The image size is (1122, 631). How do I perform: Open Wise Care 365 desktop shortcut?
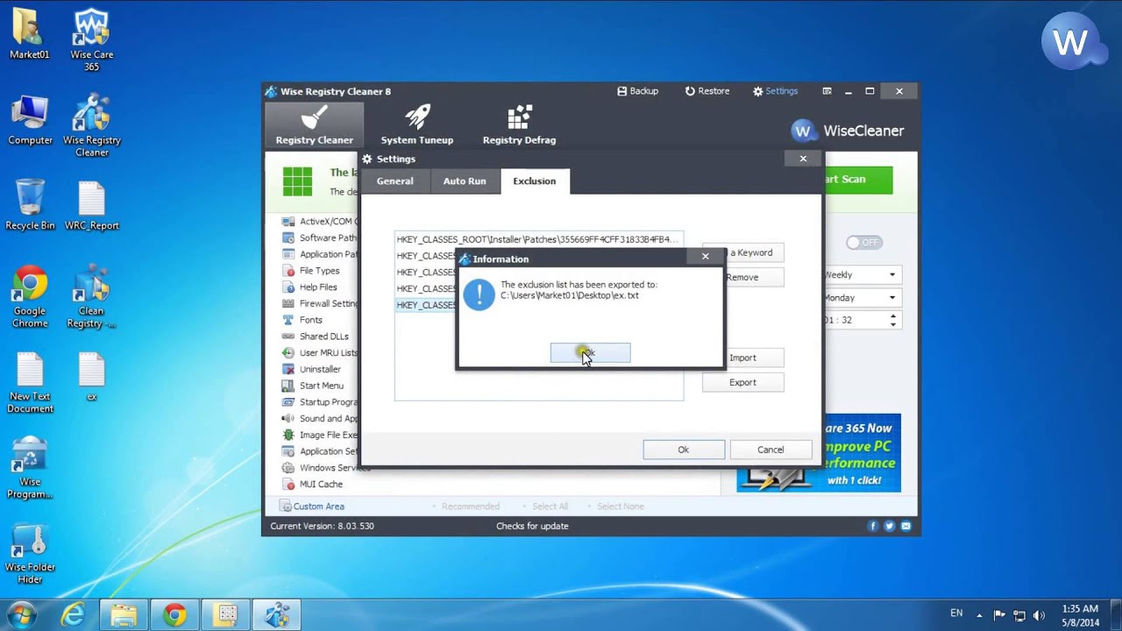click(91, 41)
